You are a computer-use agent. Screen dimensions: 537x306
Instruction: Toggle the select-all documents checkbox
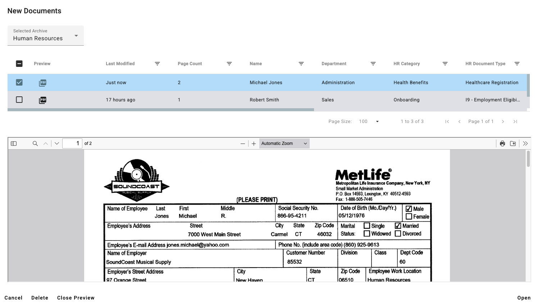(19, 63)
